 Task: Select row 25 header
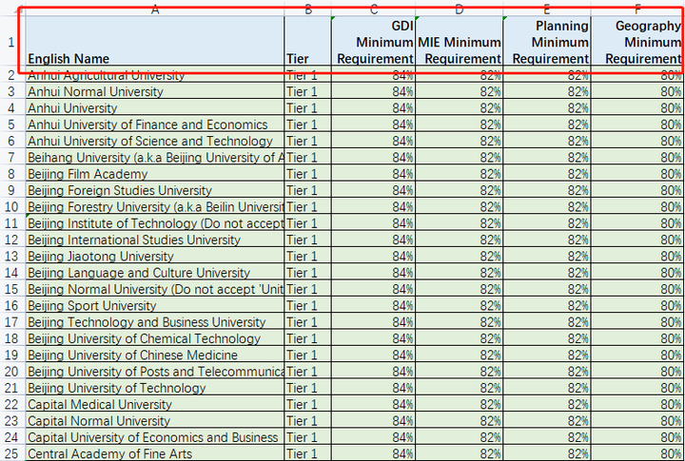coord(11,453)
